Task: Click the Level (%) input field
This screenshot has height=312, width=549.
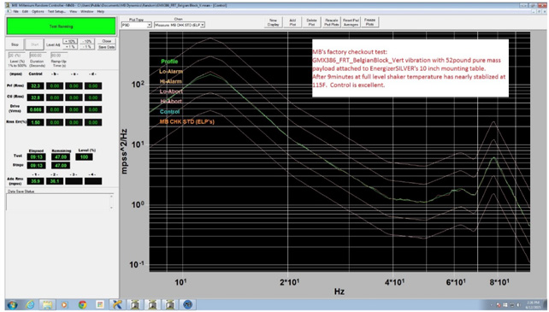Action: coord(16,56)
